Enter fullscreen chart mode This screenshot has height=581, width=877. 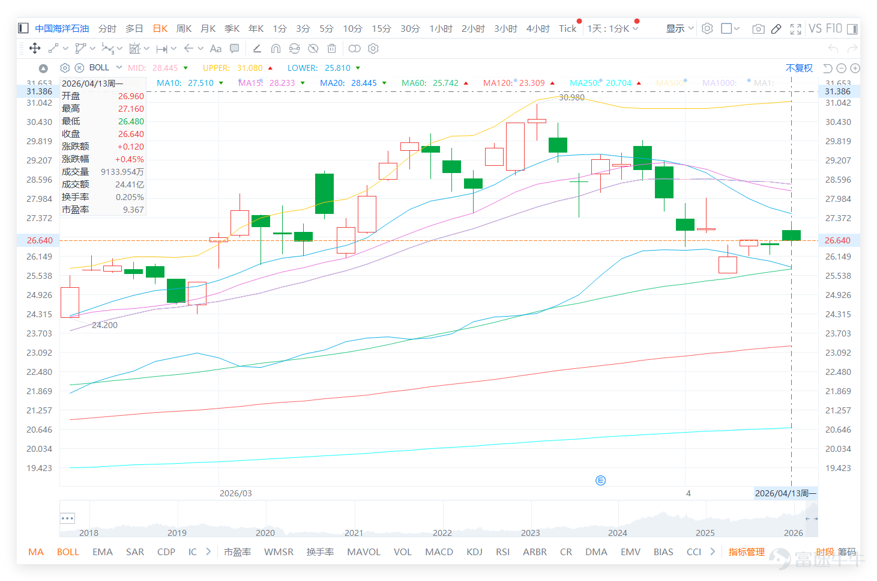[x=796, y=29]
